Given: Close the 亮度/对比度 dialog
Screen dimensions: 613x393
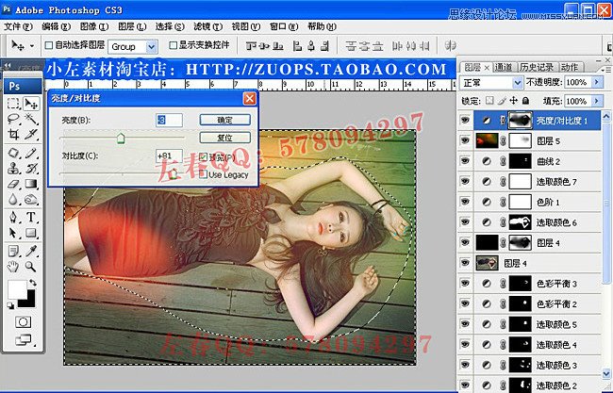Looking at the screenshot, I should (249, 98).
